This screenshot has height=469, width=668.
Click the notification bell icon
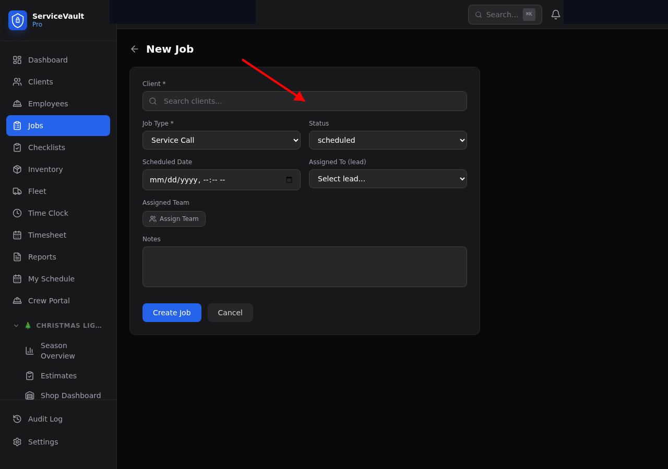click(x=555, y=14)
